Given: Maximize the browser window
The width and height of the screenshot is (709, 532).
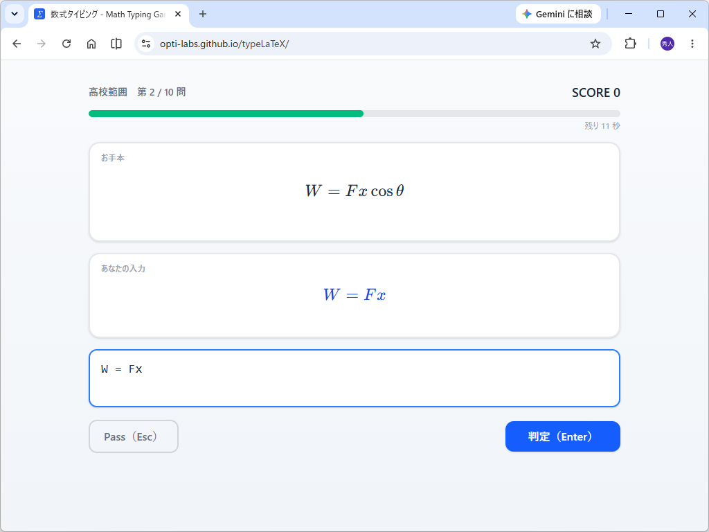Looking at the screenshot, I should point(660,14).
